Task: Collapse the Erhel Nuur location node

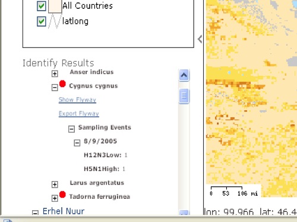Action: pos(35,213)
